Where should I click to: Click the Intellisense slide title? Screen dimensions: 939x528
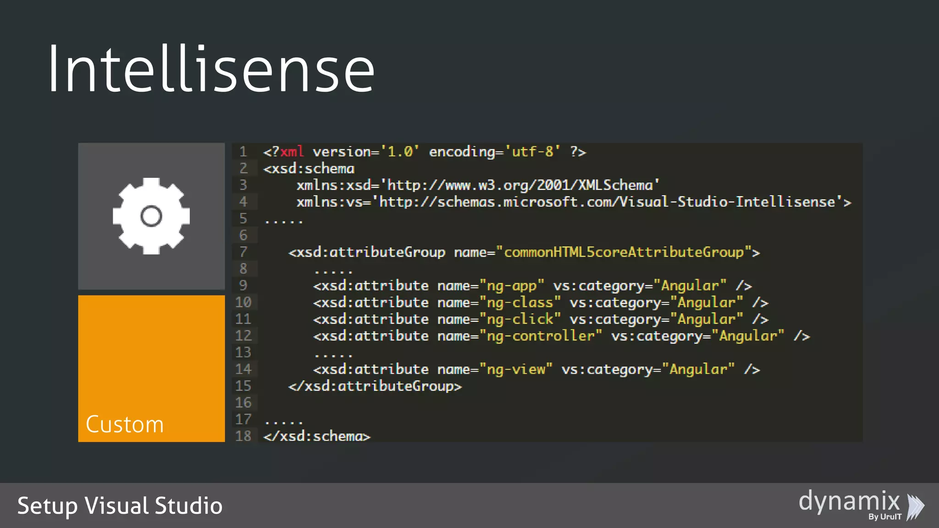click(211, 69)
